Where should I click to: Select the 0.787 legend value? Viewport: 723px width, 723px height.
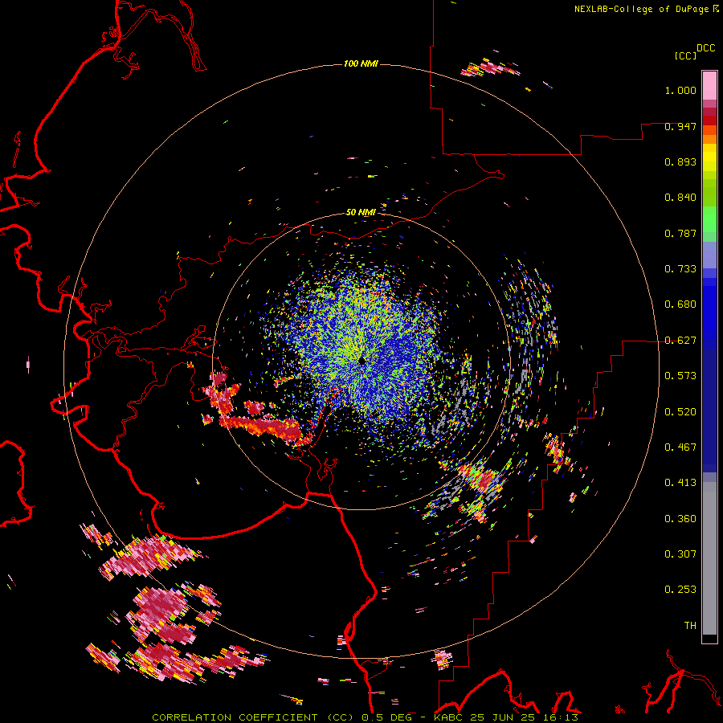pyautogui.click(x=680, y=233)
